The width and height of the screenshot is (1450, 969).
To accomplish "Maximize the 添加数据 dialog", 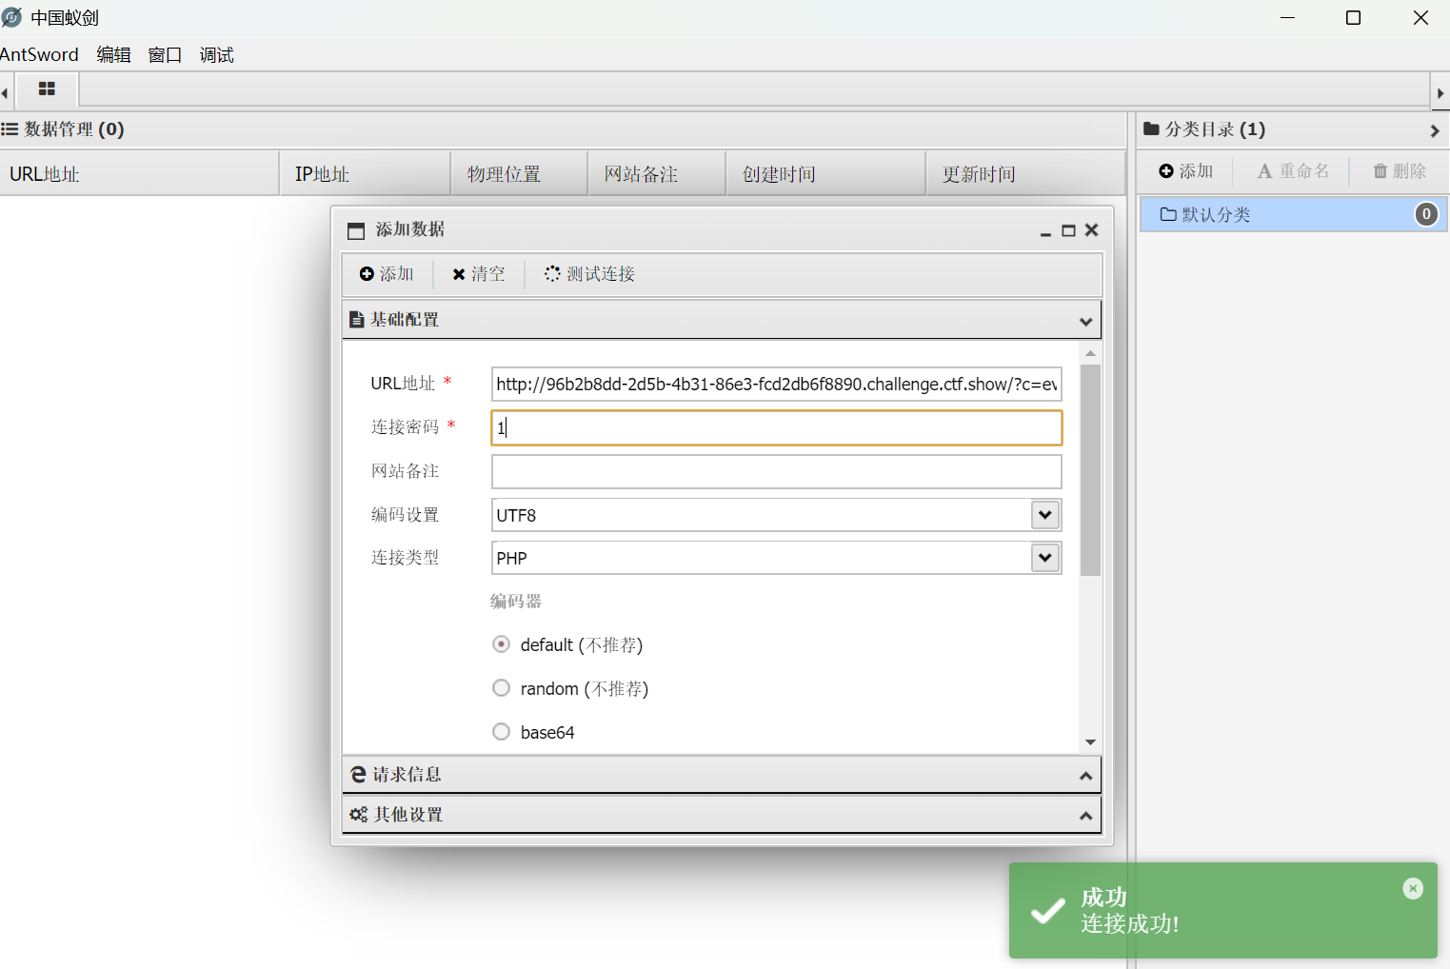I will 1068,231.
